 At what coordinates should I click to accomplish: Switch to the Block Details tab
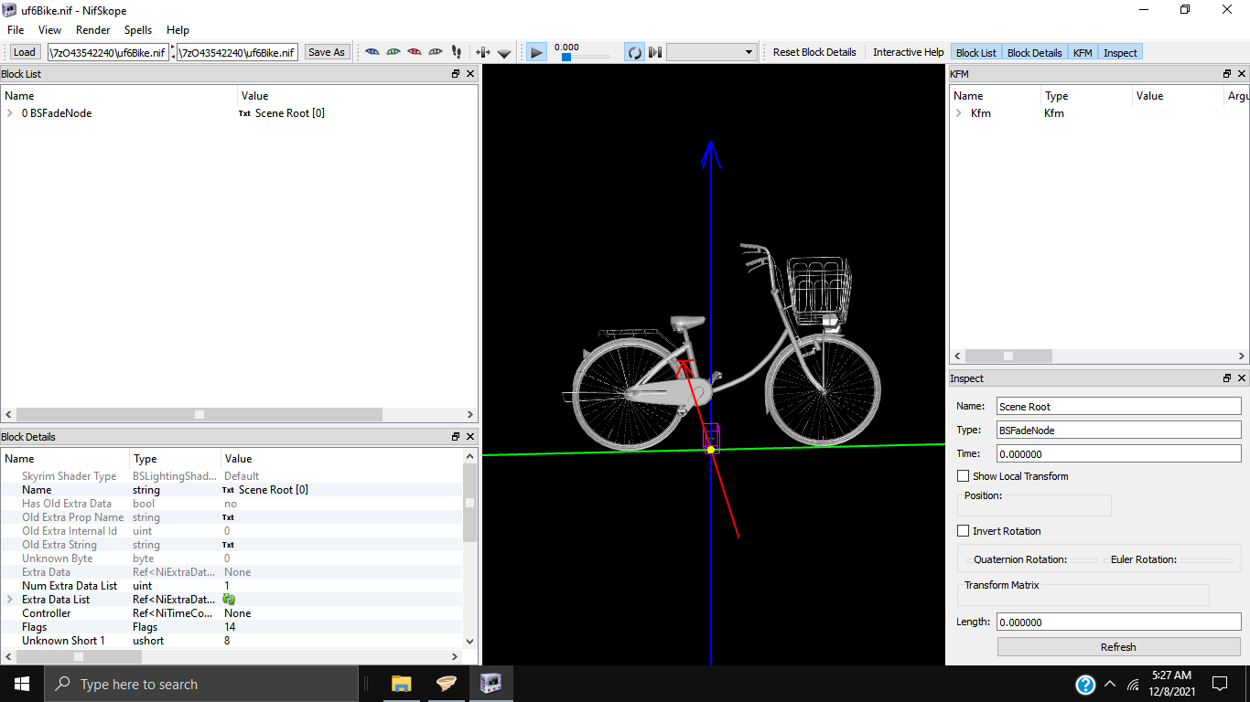pyautogui.click(x=1034, y=53)
